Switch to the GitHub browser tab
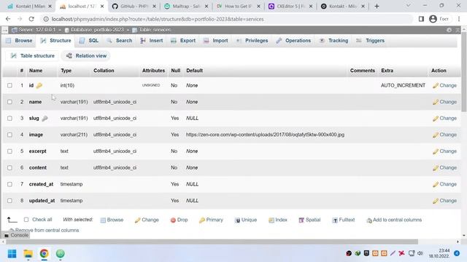 point(134,7)
